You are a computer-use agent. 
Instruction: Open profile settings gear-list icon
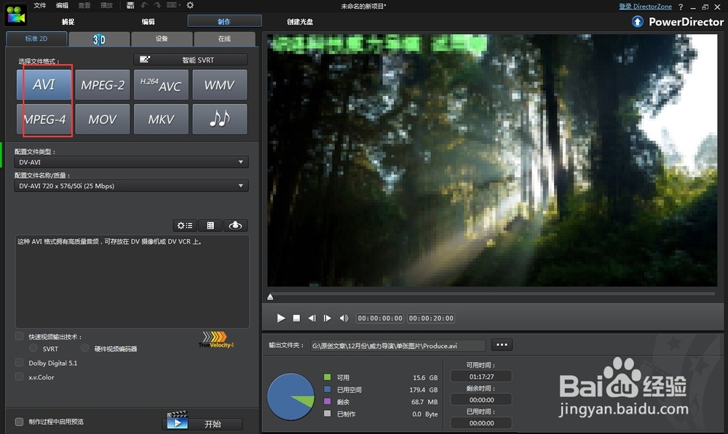pos(185,225)
